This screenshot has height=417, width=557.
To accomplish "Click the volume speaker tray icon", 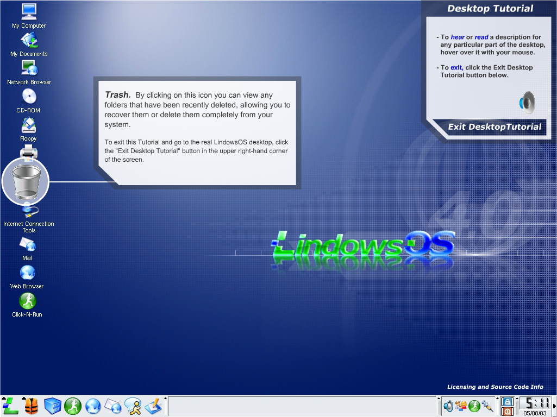I will pos(448,406).
